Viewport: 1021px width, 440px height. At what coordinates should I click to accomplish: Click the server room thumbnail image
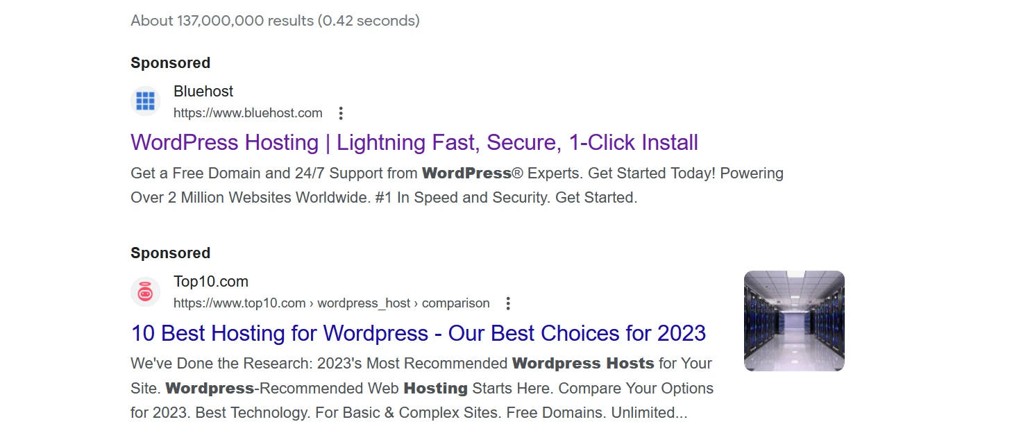point(794,321)
